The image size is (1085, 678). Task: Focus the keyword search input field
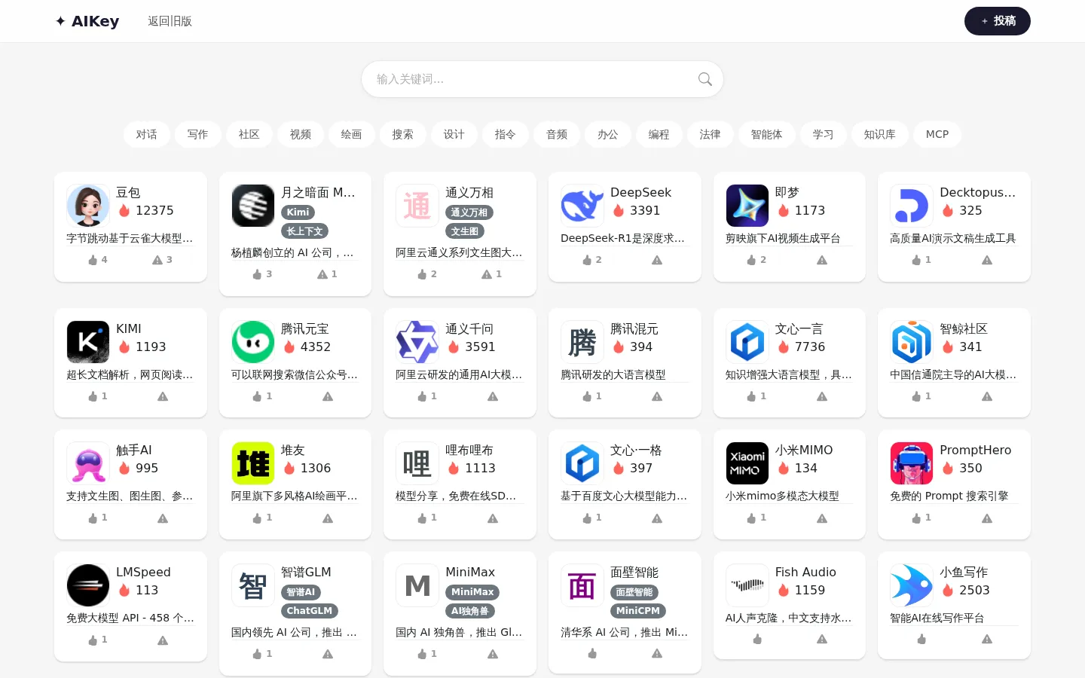pos(542,79)
